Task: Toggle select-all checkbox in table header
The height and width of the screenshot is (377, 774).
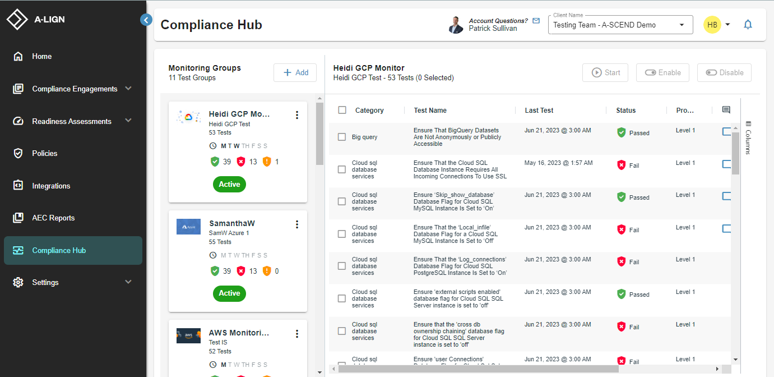Action: 342,111
